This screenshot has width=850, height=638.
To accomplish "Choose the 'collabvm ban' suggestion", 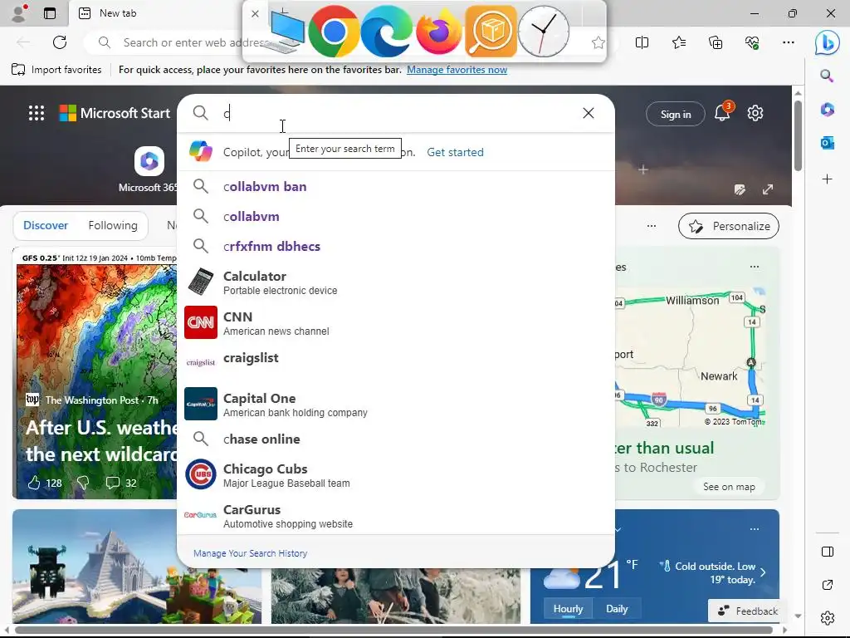I will (396, 187).
